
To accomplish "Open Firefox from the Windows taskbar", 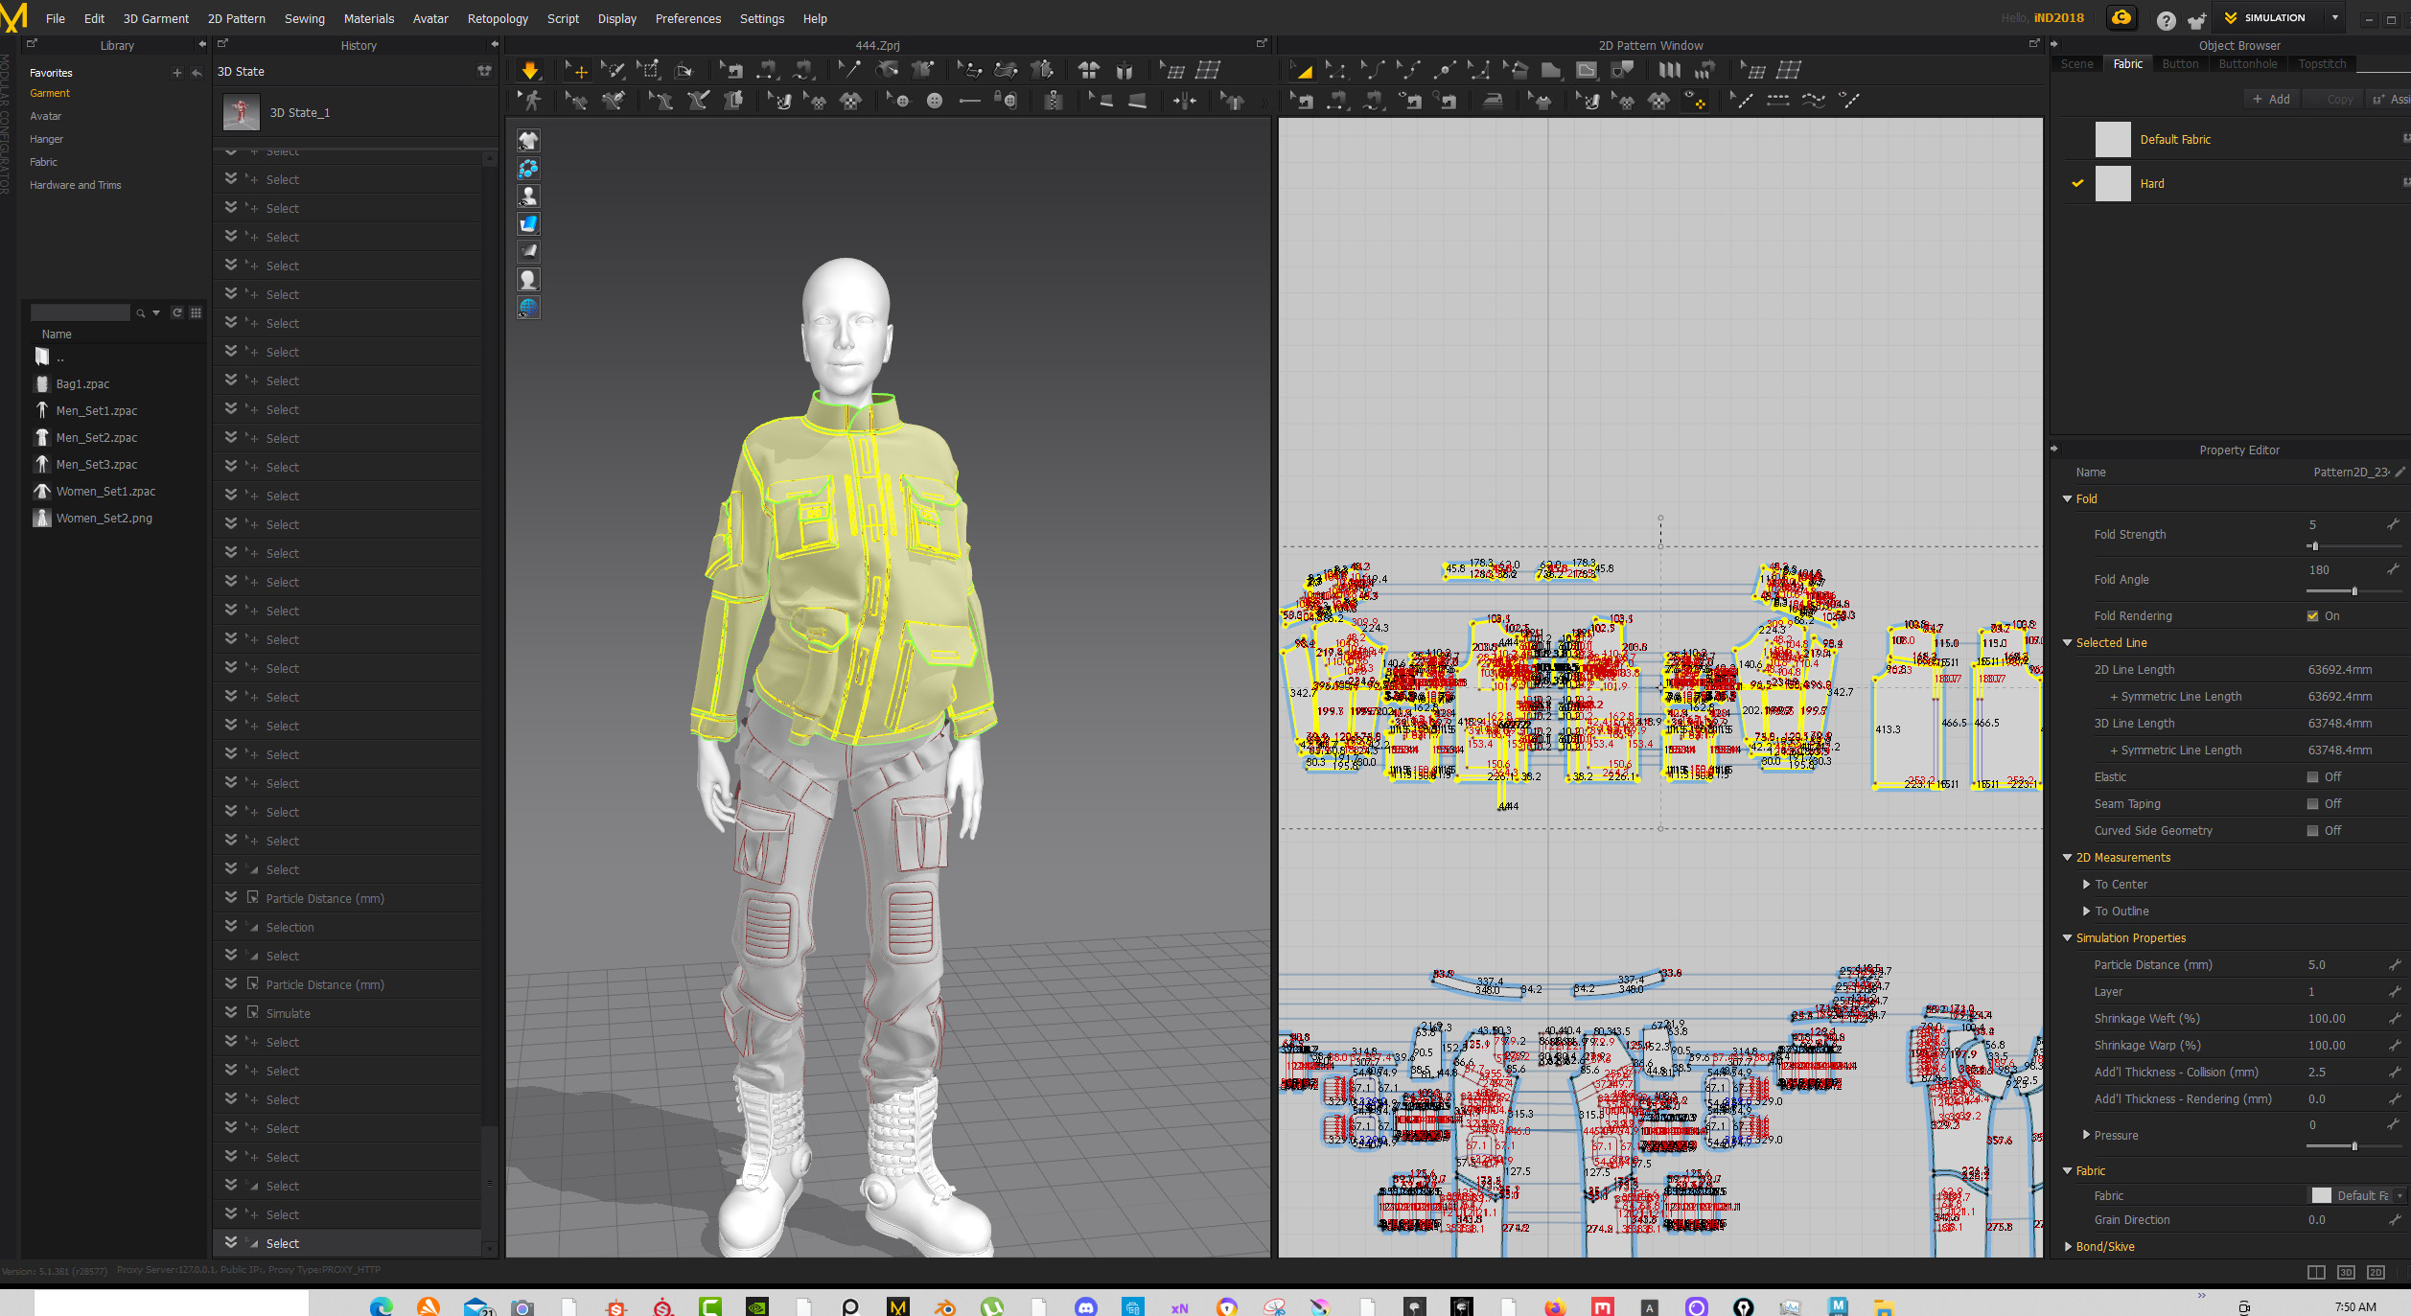I will (1554, 1306).
